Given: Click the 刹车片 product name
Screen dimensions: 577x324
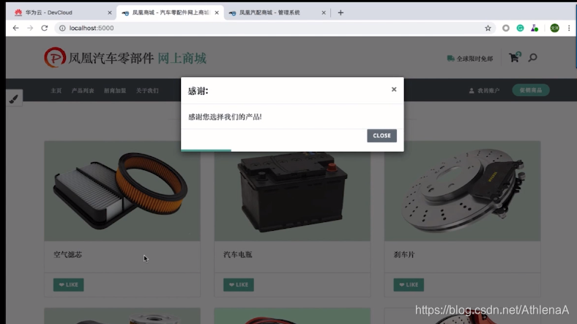Looking at the screenshot, I should (404, 254).
